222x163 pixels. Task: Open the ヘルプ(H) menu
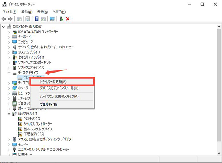click(x=59, y=12)
